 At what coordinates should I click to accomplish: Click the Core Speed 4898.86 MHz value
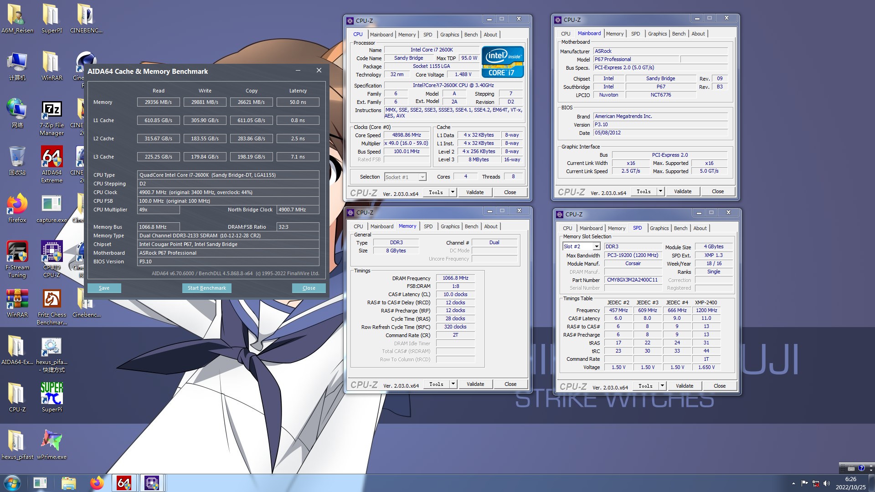[x=407, y=135]
